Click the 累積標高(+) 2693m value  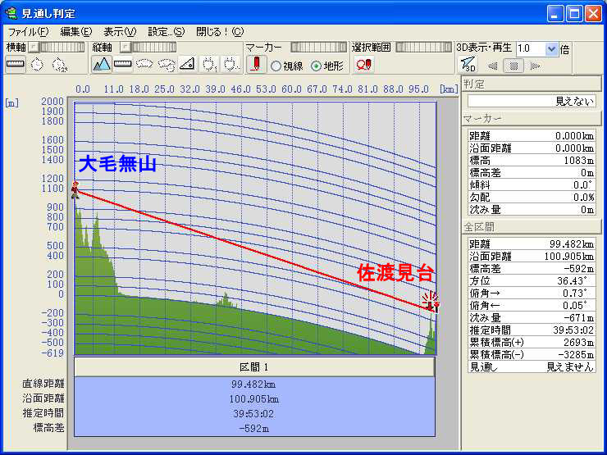579,343
